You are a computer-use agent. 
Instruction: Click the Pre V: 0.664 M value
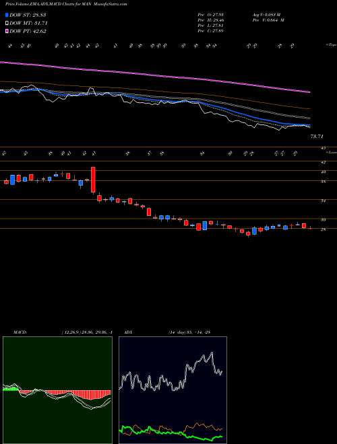tap(268, 20)
